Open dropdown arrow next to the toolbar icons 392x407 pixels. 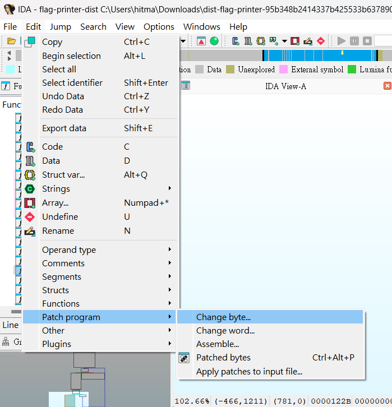coord(284,41)
